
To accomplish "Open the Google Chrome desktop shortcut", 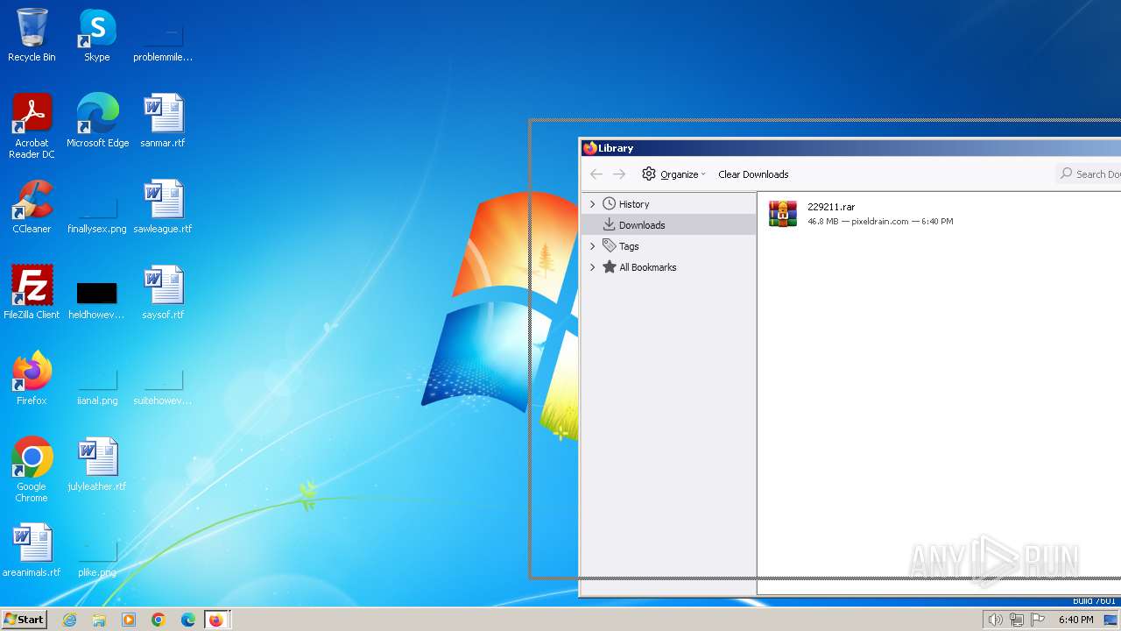I will [32, 470].
